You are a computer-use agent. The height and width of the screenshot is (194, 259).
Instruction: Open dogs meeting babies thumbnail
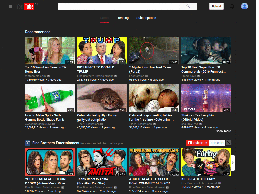(154, 98)
